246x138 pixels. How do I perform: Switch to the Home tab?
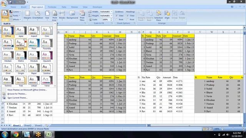tap(13, 7)
